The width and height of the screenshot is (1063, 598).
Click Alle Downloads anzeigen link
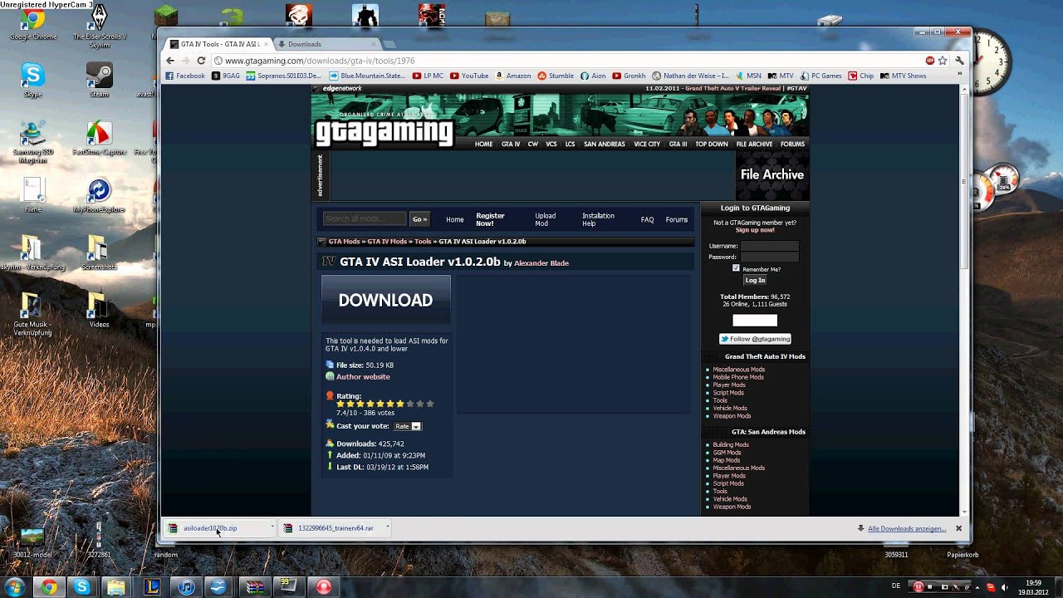pyautogui.click(x=907, y=529)
